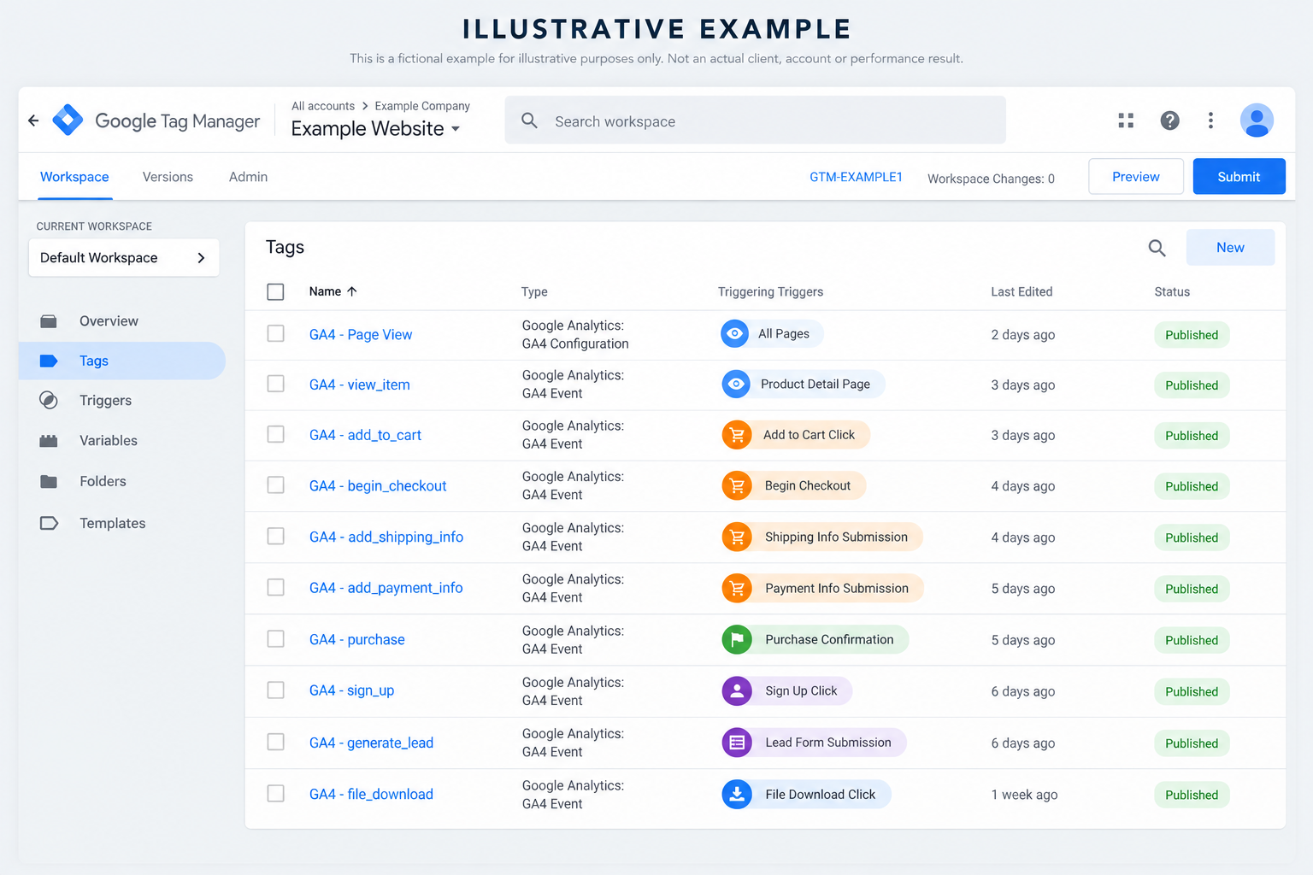
Task: Check the box for GA4 - add_shipping_info
Action: (275, 536)
